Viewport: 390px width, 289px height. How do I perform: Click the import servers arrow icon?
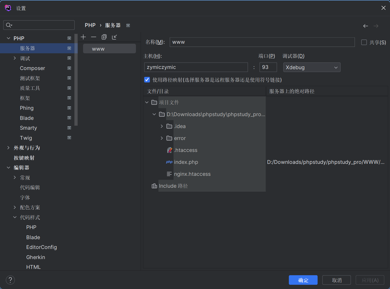pyautogui.click(x=114, y=37)
